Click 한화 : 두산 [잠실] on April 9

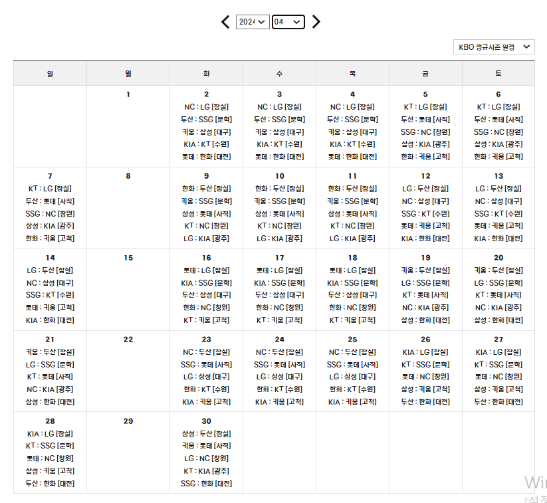[x=206, y=188]
